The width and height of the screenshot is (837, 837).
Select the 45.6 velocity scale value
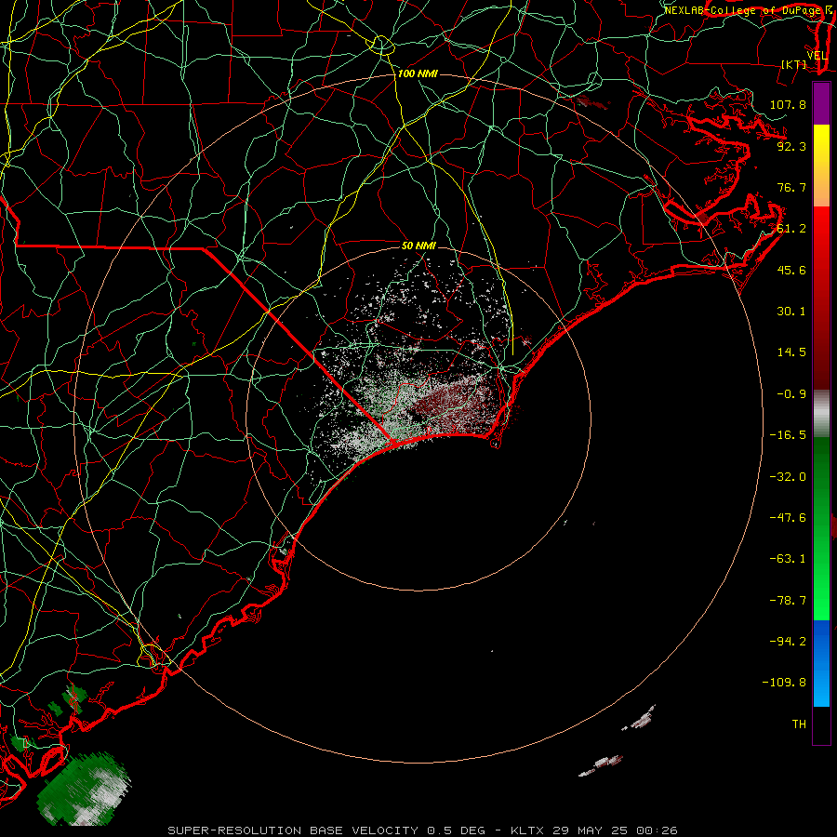point(791,270)
